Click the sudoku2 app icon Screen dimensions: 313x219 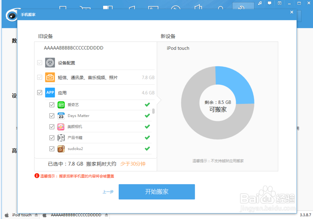click(61, 149)
